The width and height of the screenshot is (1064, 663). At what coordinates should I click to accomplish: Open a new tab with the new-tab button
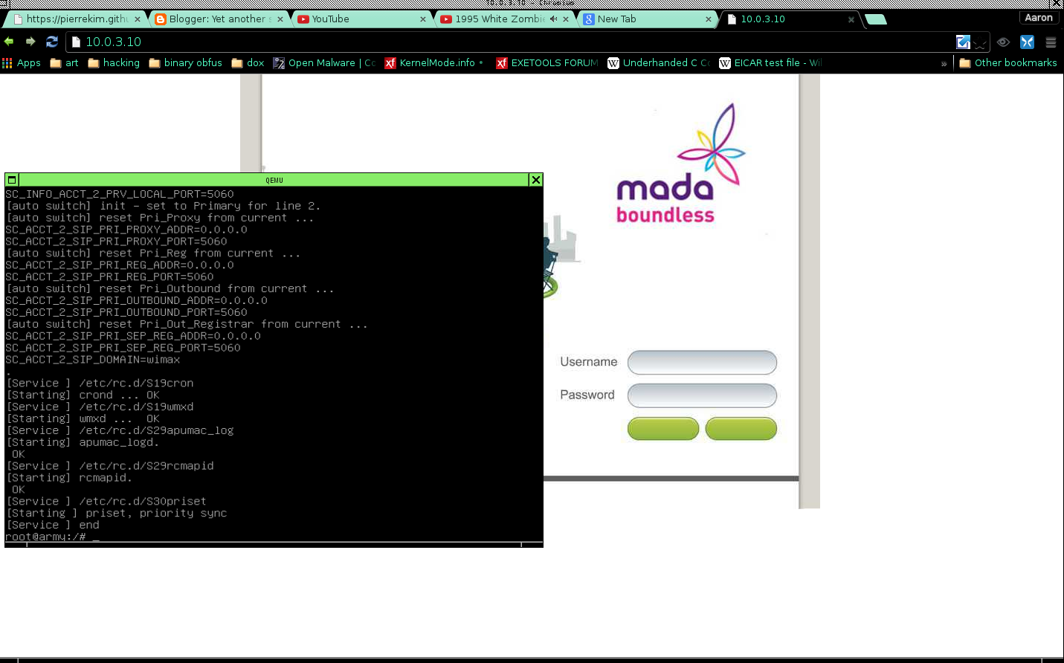(876, 19)
